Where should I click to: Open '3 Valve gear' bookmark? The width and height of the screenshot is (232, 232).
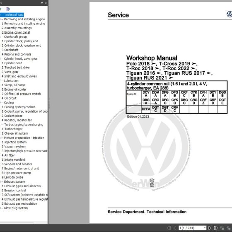pyautogui.click(x=10, y=72)
